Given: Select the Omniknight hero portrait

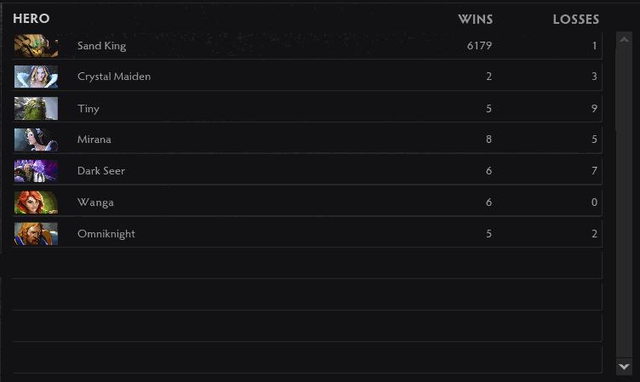Looking at the screenshot, I should [x=36, y=234].
